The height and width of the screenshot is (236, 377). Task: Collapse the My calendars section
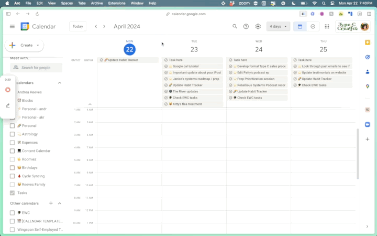point(60,82)
